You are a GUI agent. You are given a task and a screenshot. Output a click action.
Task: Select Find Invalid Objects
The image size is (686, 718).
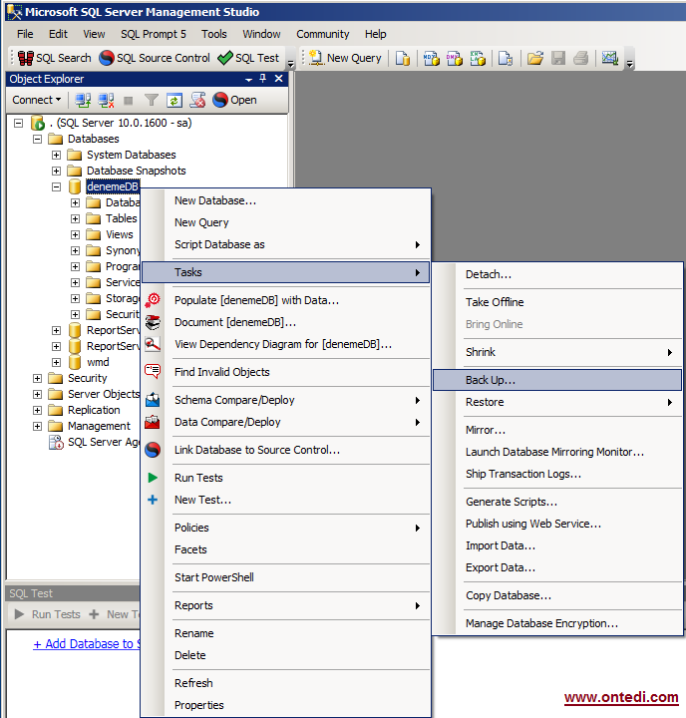click(286, 372)
